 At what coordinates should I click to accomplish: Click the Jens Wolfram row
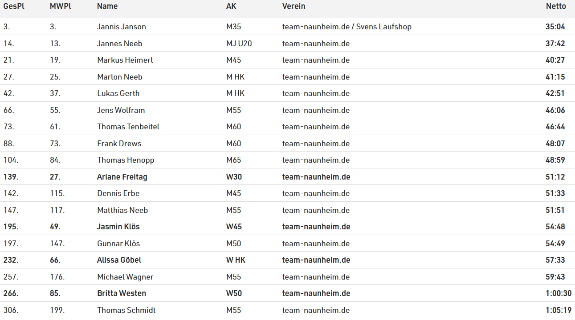[121, 110]
